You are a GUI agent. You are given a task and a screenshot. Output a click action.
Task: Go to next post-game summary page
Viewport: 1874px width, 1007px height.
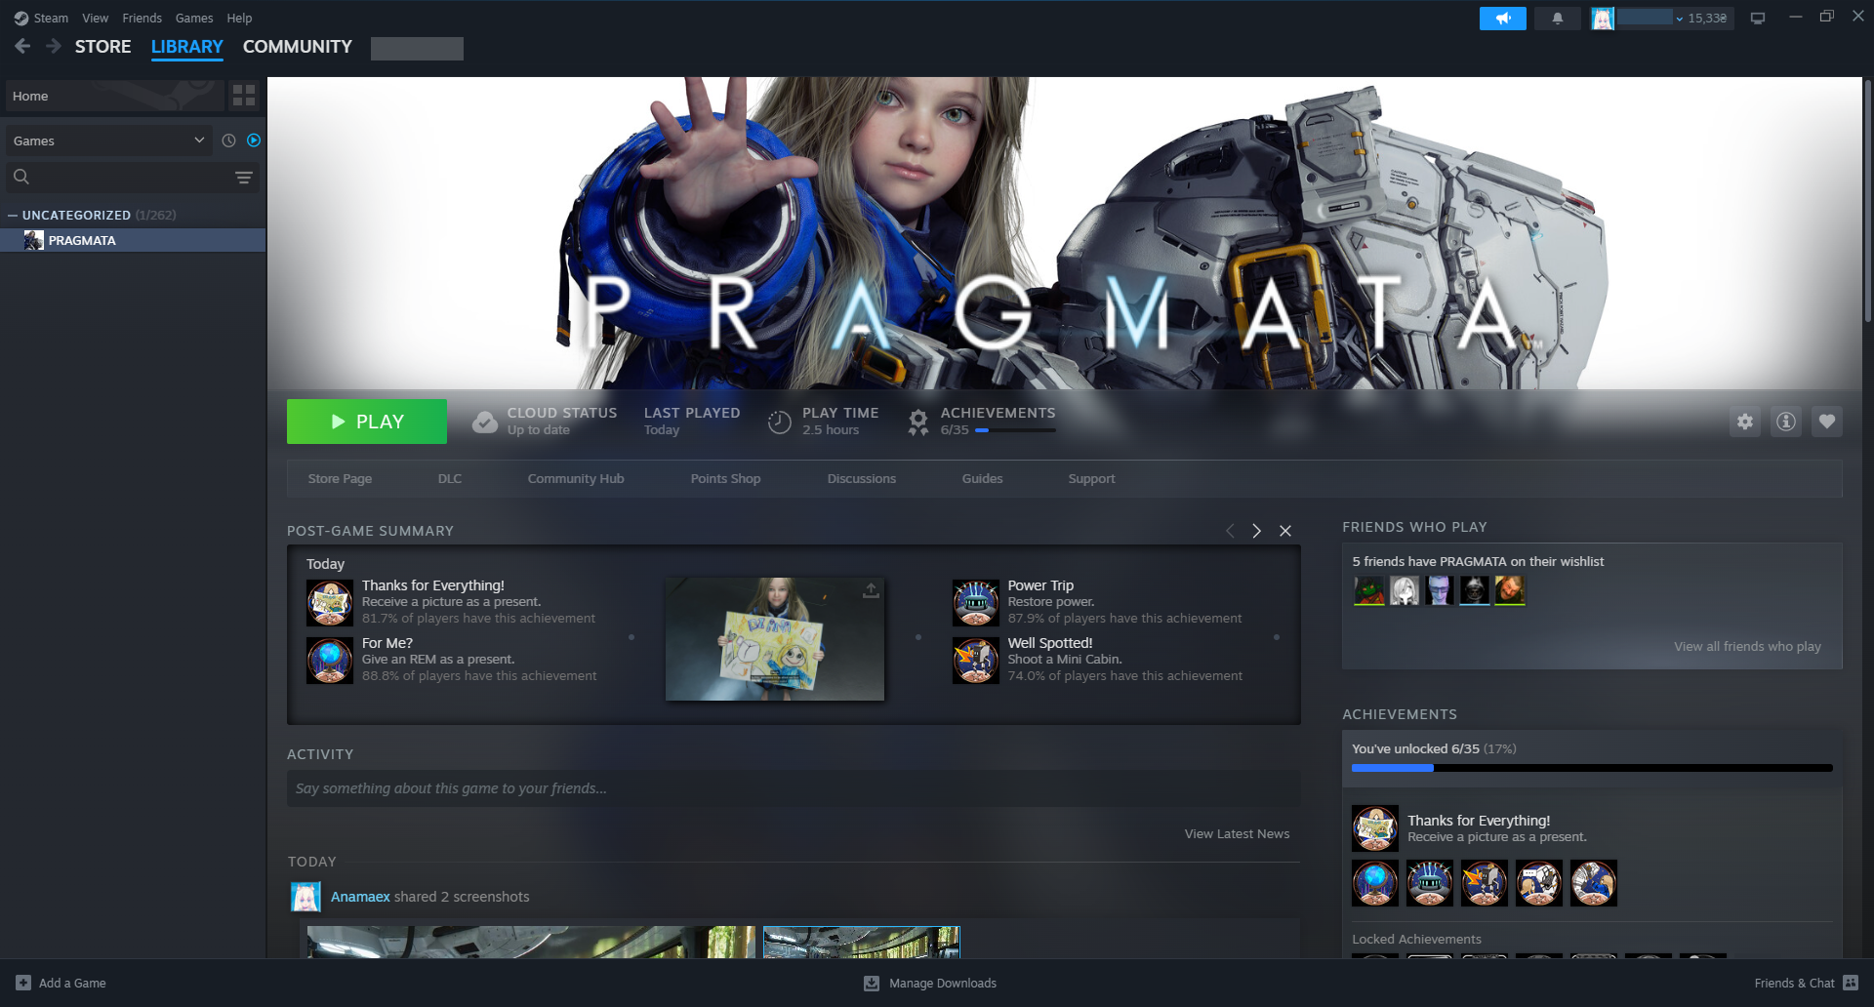point(1257,531)
